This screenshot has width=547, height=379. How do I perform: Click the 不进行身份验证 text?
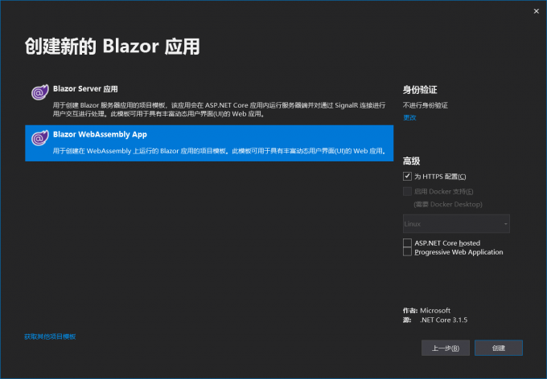coord(426,105)
